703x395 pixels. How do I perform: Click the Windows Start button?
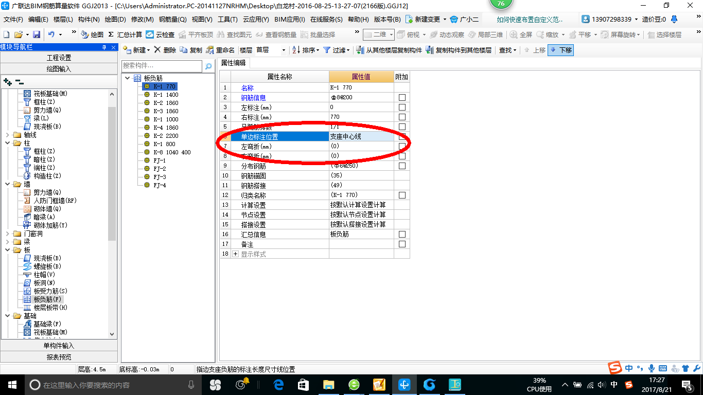click(x=12, y=385)
